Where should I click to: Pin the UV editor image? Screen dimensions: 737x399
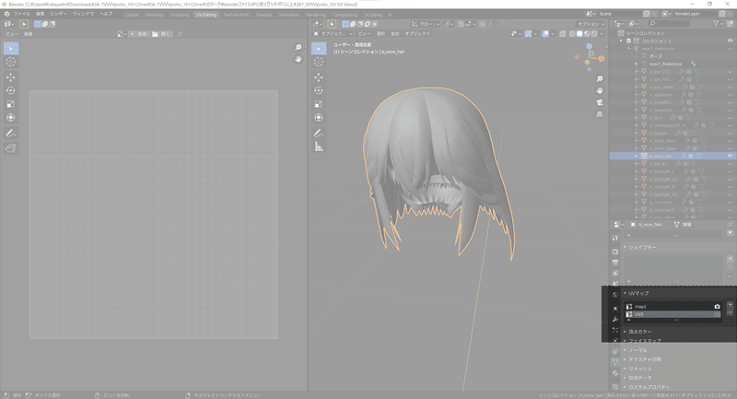point(180,34)
